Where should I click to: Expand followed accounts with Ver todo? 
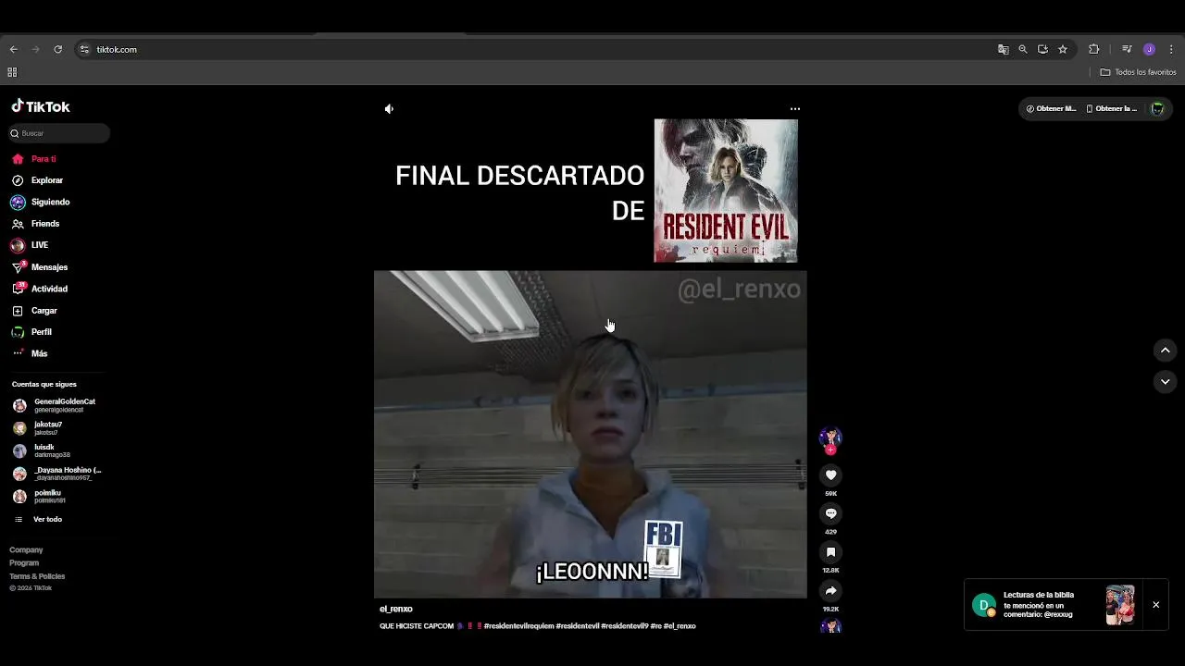[x=39, y=520]
